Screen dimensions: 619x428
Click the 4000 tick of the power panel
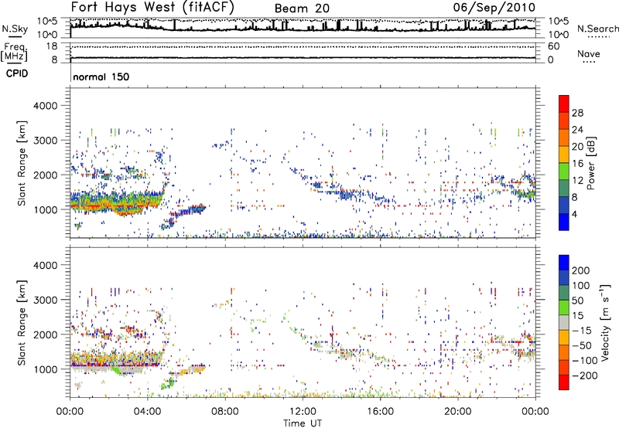pyautogui.click(x=46, y=106)
